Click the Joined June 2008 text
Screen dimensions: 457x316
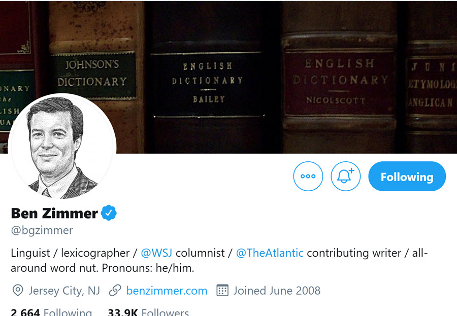(x=277, y=291)
